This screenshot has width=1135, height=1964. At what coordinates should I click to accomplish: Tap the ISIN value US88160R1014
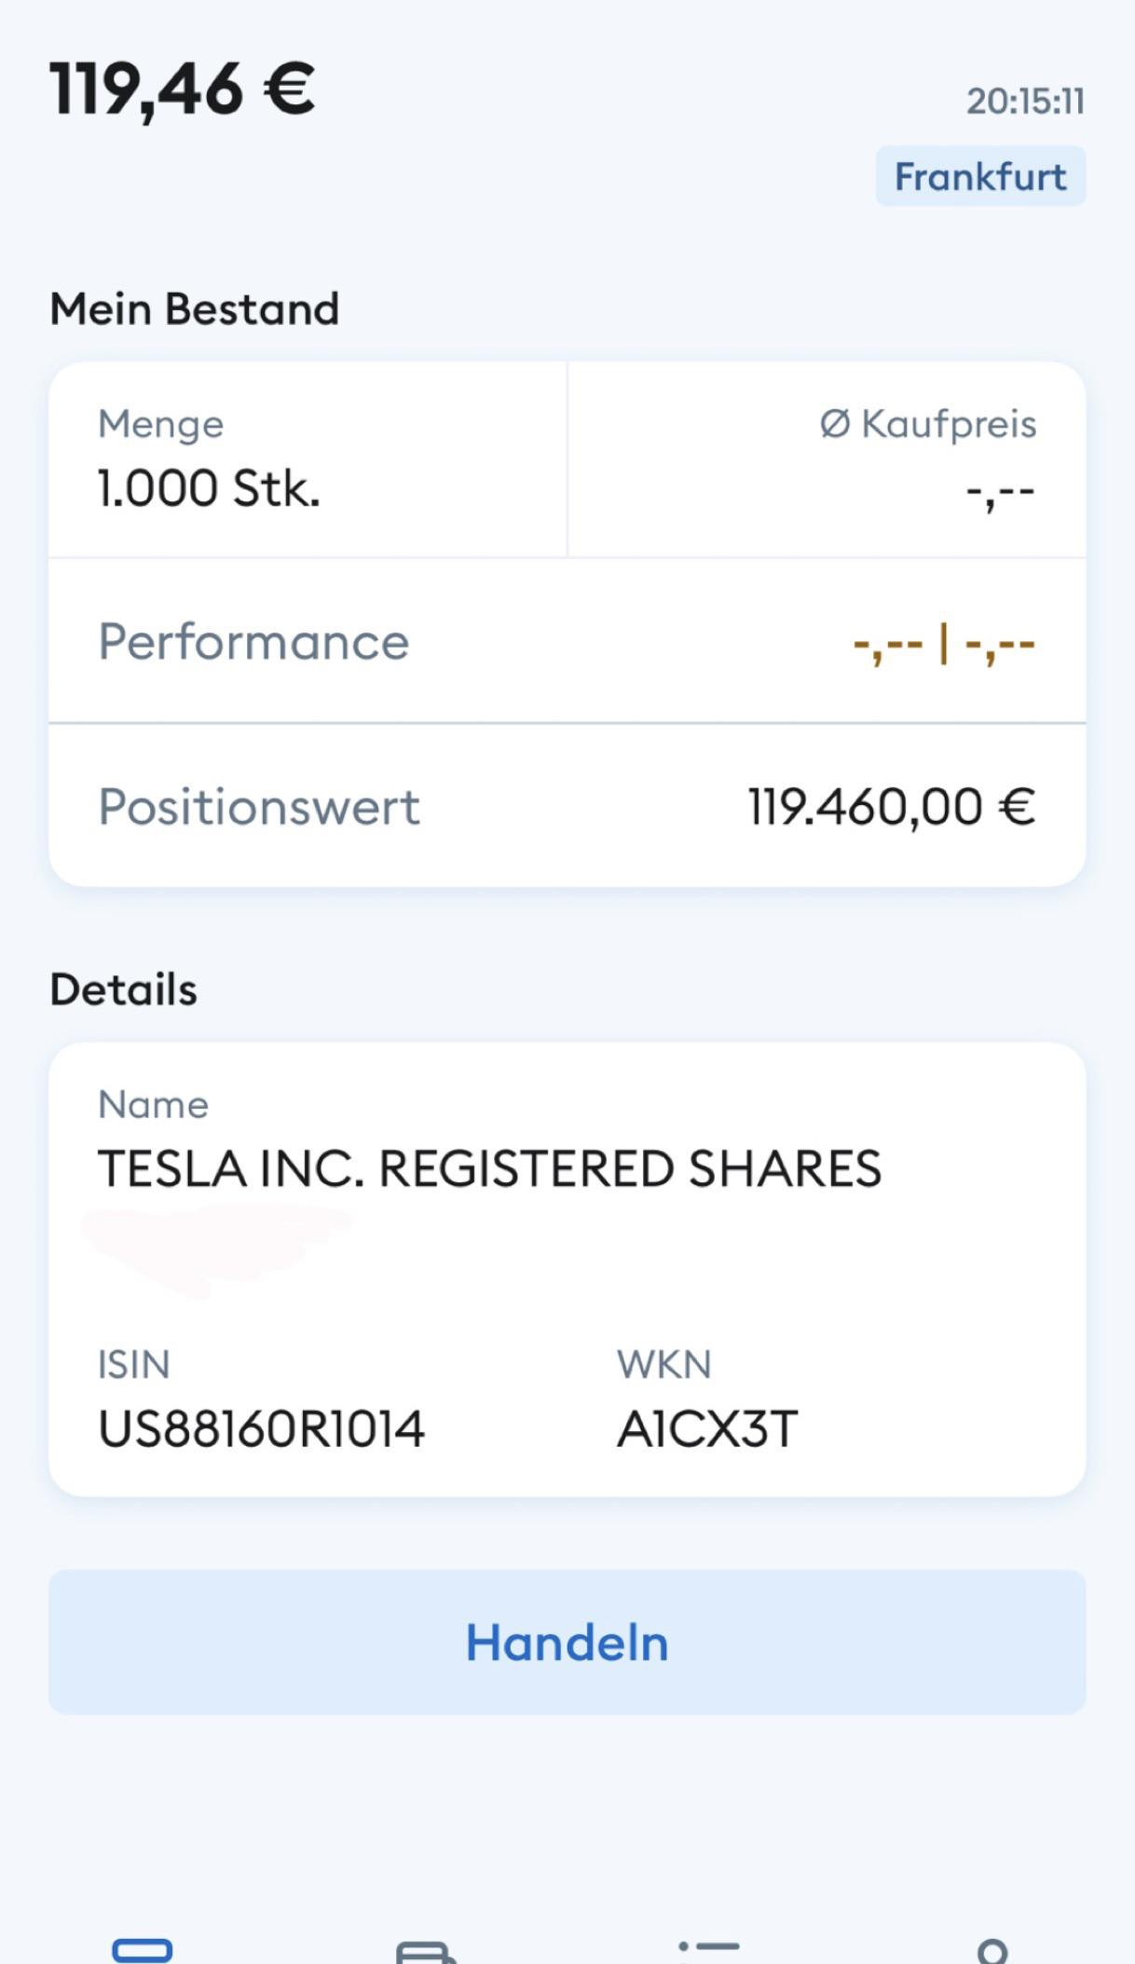pyautogui.click(x=261, y=1429)
